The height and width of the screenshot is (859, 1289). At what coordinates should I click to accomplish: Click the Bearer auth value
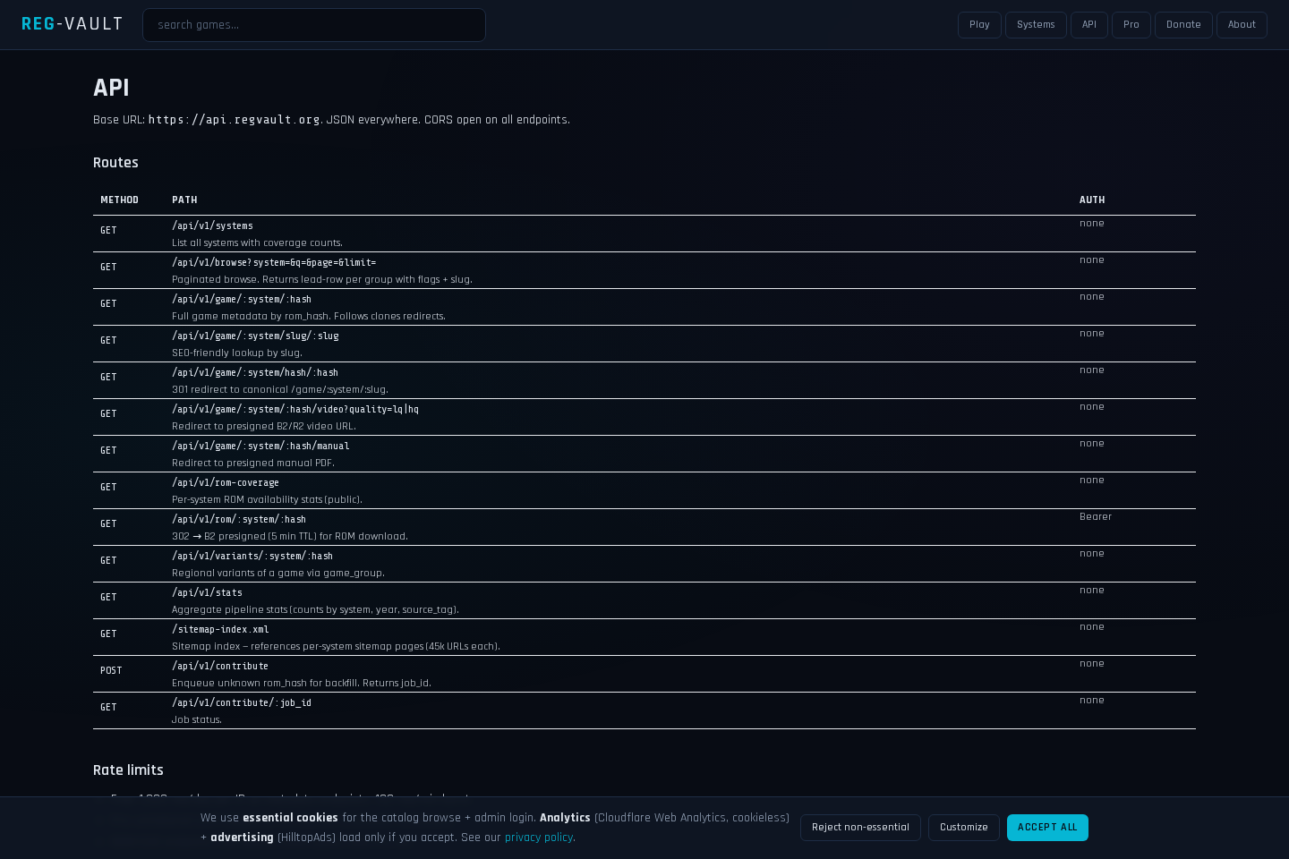1096,517
